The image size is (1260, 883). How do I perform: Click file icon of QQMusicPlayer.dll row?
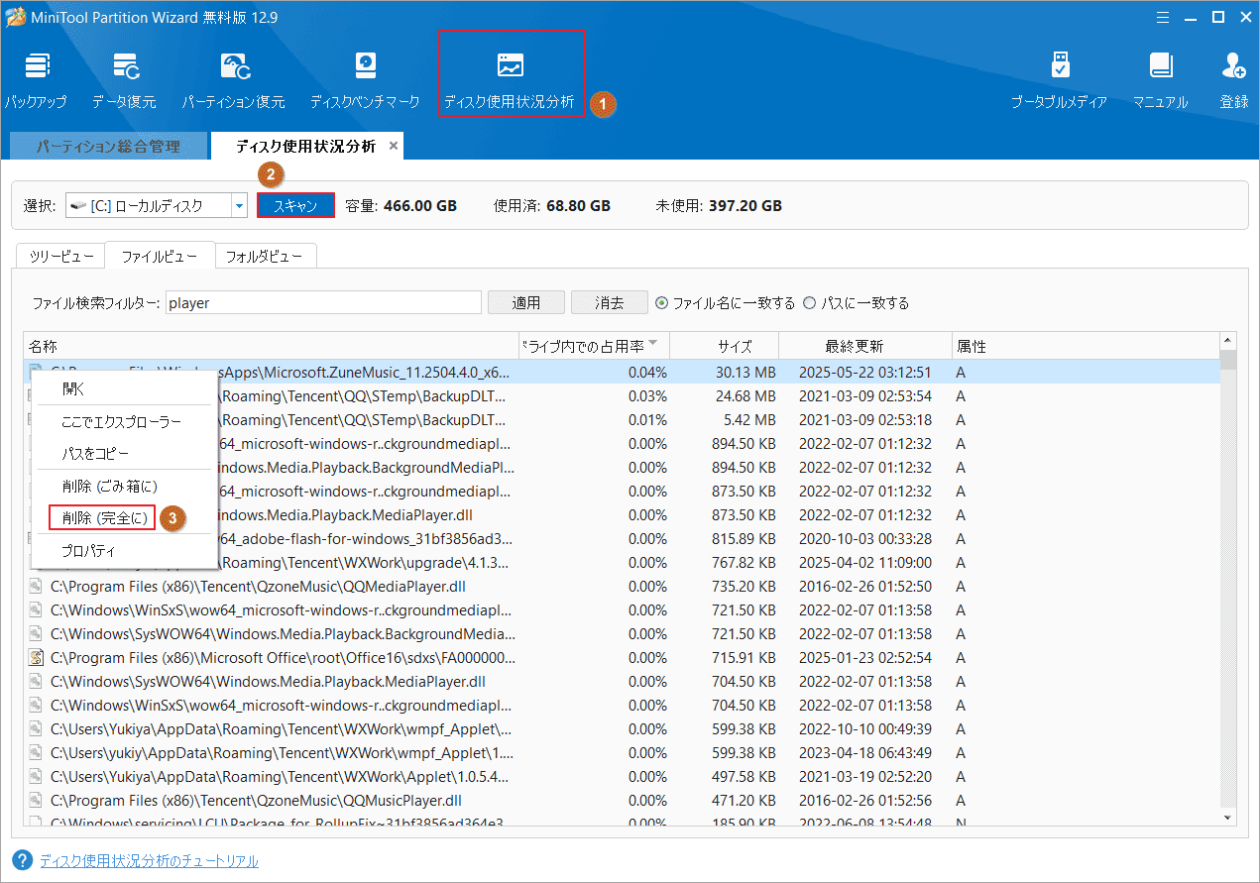[36, 801]
